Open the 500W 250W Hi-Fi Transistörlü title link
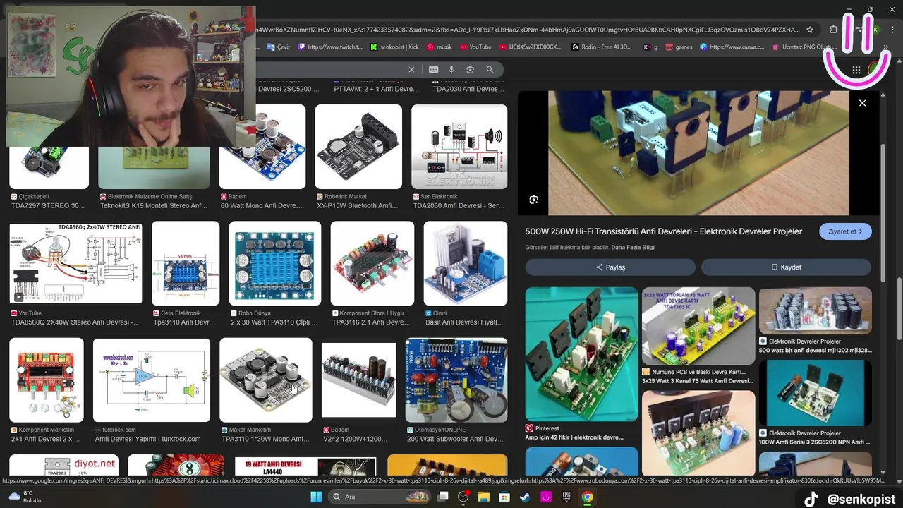Viewport: 903px width, 508px height. (x=663, y=231)
